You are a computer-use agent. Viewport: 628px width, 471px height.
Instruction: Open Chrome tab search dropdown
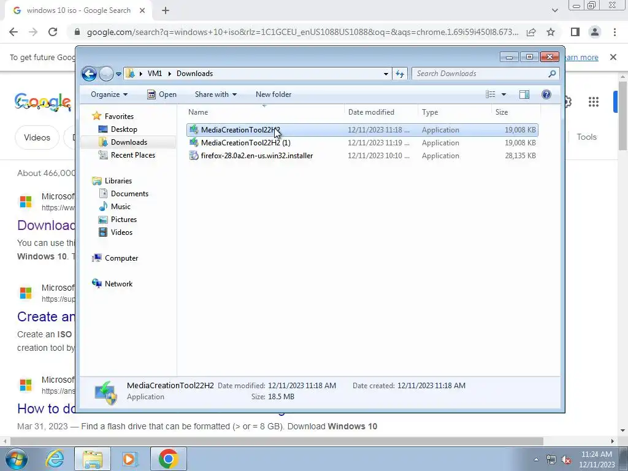(x=554, y=10)
